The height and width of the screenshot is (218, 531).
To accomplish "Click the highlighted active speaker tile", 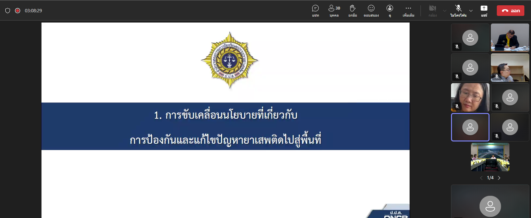I will pos(470,127).
